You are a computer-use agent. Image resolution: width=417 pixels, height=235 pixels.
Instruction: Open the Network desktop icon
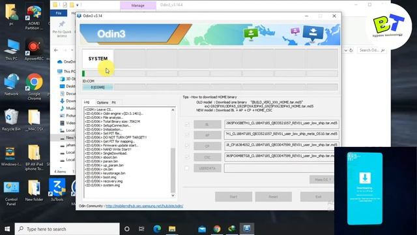(11, 85)
